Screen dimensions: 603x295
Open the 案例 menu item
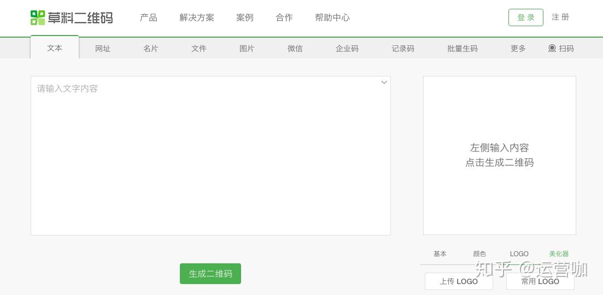pos(244,17)
